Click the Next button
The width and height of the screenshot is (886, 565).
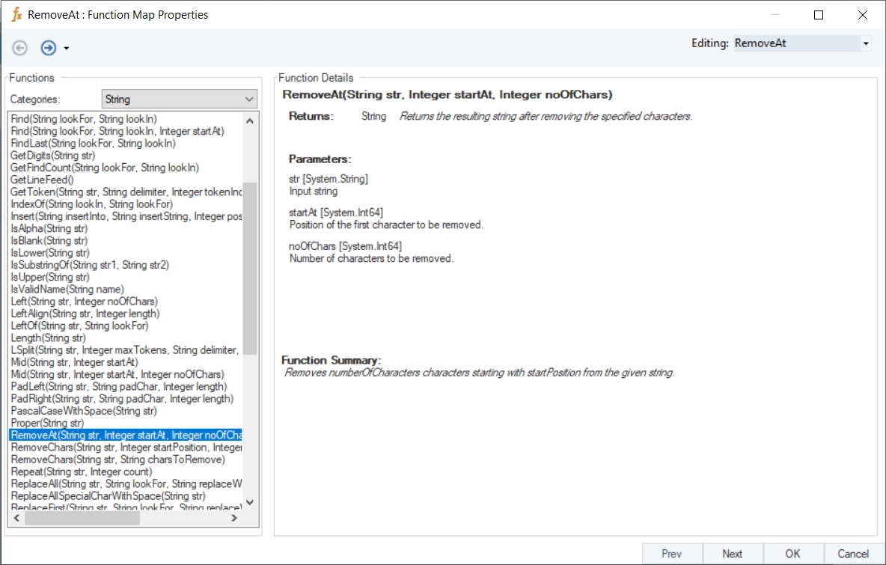tap(732, 554)
